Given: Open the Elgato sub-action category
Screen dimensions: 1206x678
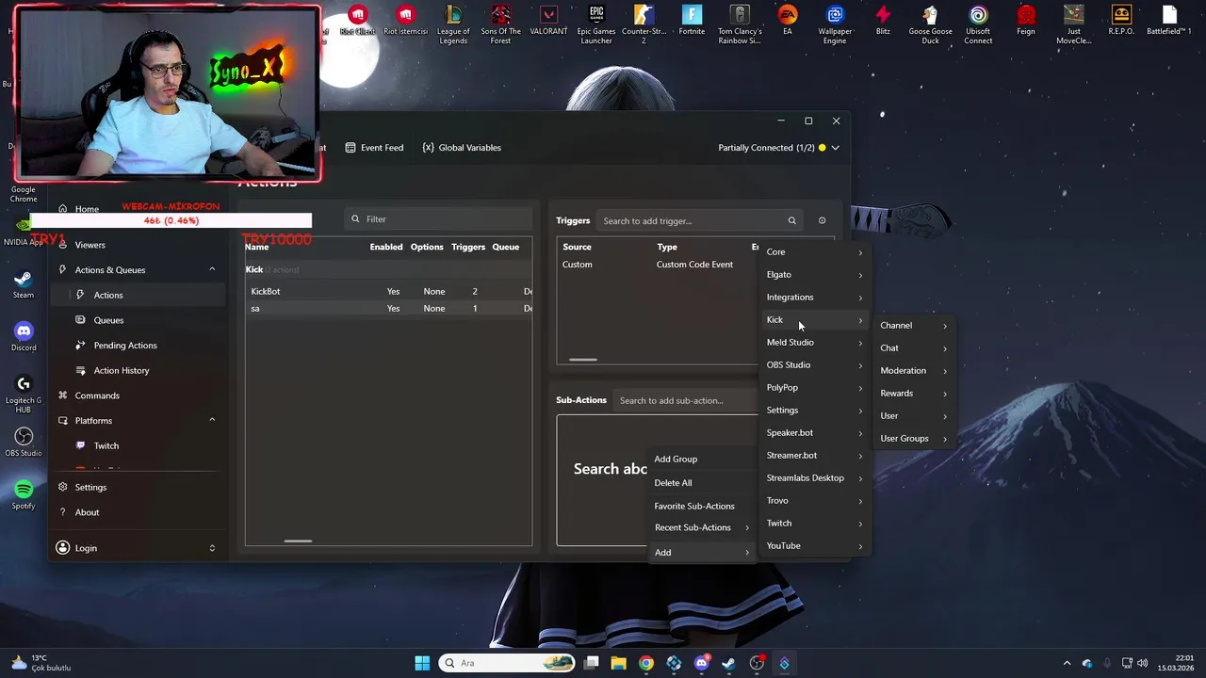Looking at the screenshot, I should (814, 275).
